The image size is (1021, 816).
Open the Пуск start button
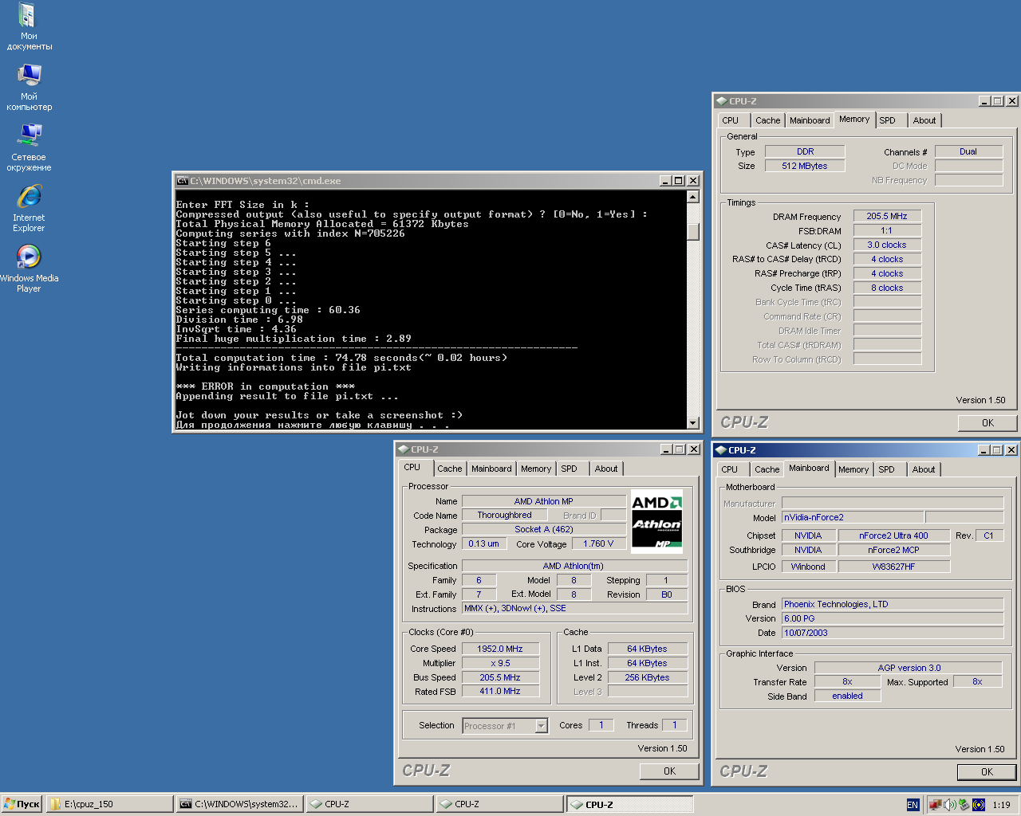click(22, 804)
